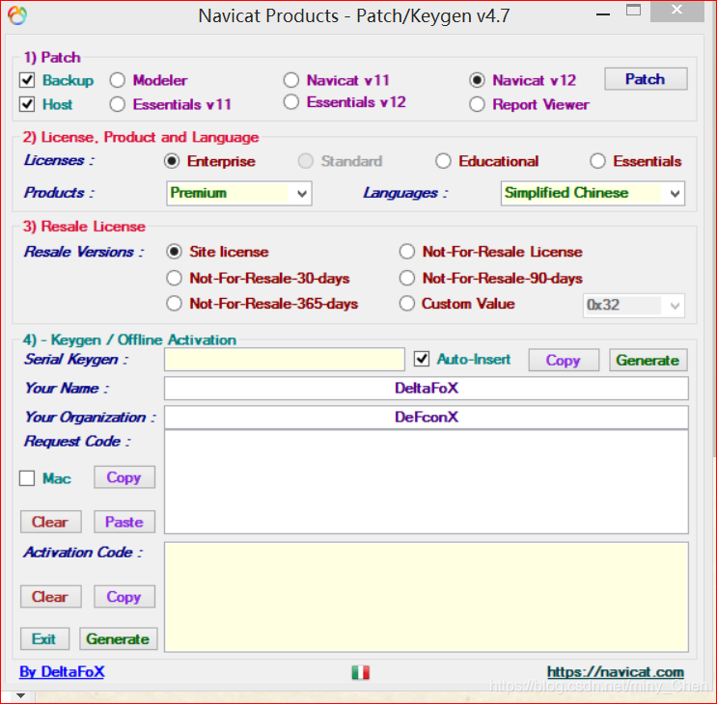Viewport: 717px width, 704px height.
Task: Toggle the Backup checkbox
Action: click(x=27, y=80)
